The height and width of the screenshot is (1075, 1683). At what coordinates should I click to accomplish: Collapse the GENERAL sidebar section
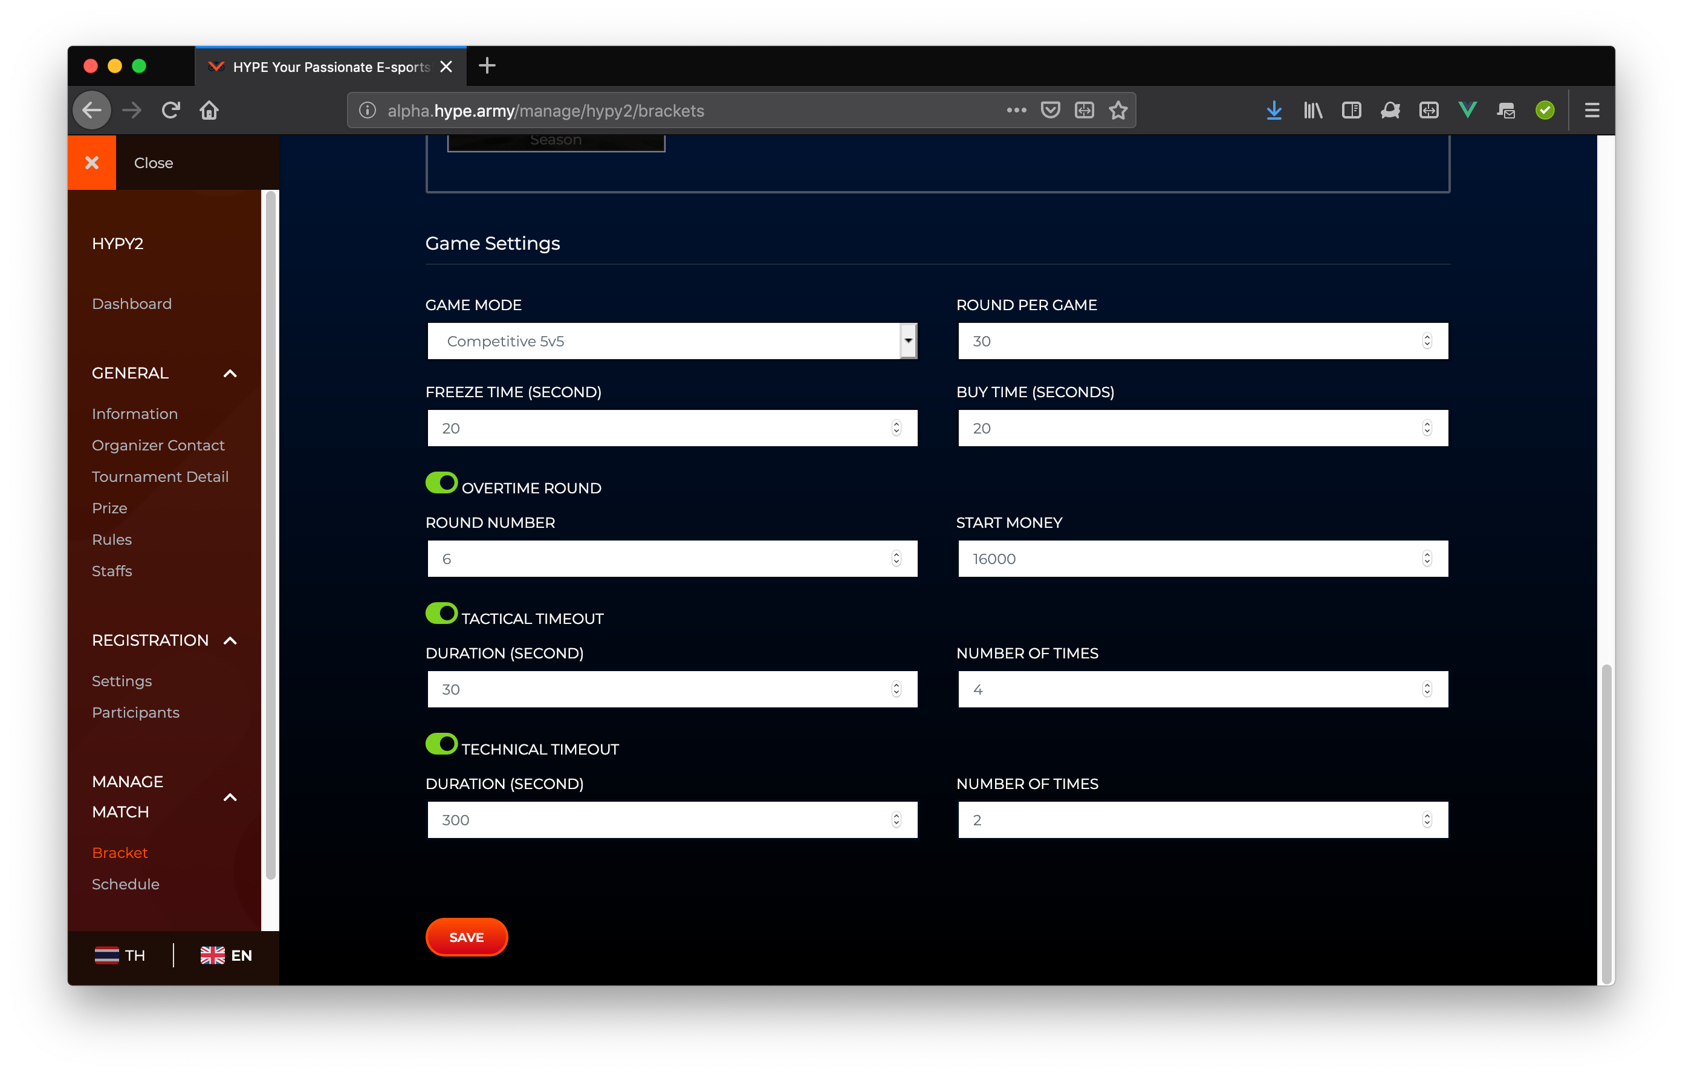(230, 373)
